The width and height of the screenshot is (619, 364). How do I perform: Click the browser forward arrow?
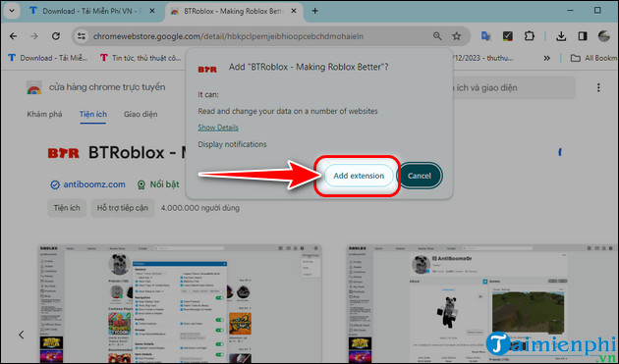(34, 36)
